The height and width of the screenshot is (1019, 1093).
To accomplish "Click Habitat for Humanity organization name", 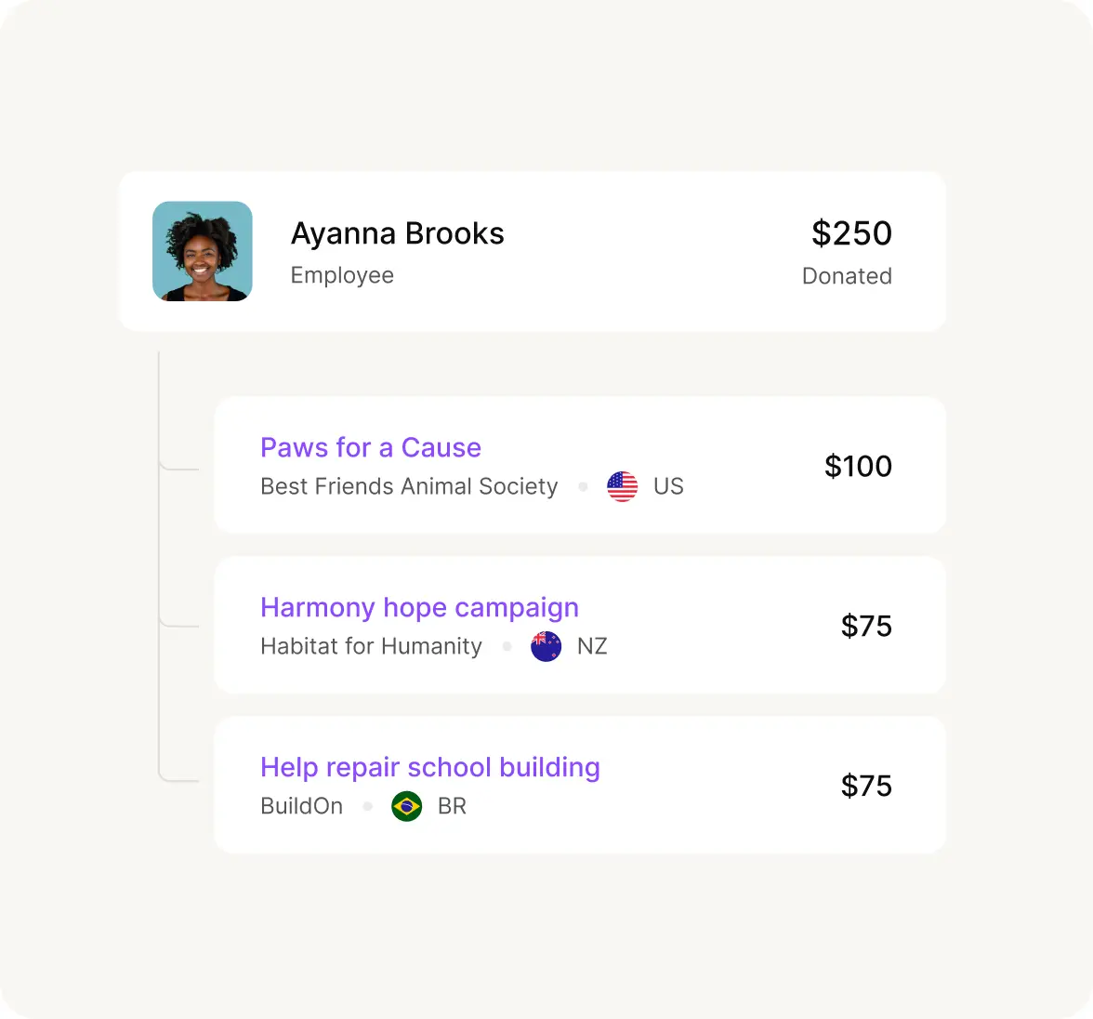I will point(371,646).
